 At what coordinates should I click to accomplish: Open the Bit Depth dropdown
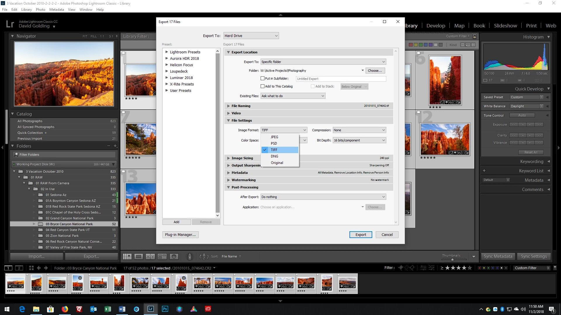coord(359,140)
